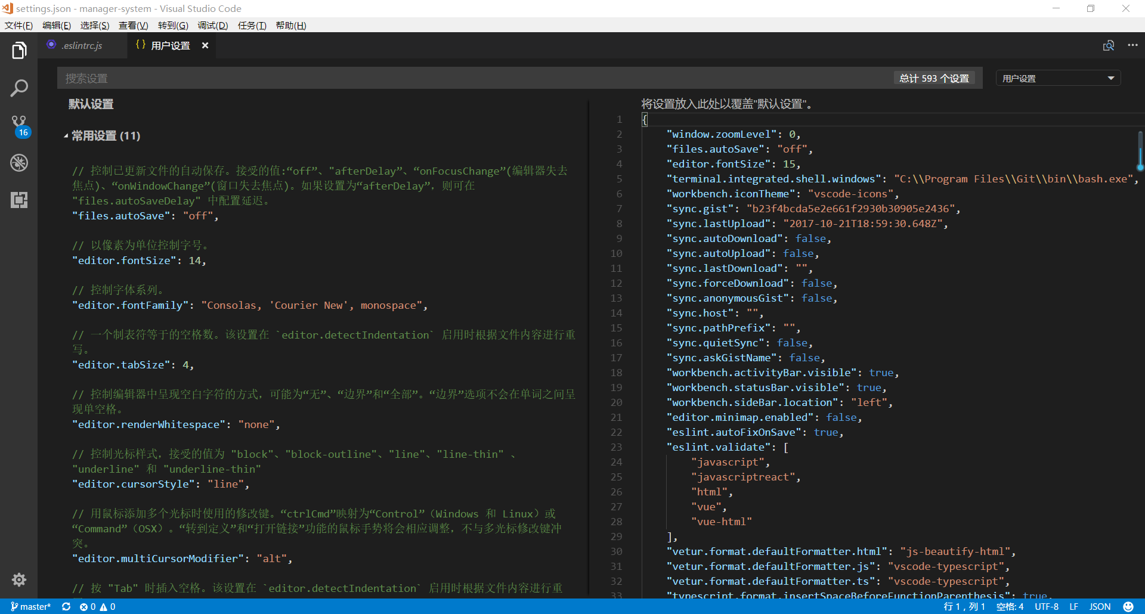Click the "editor.renderWhitespace" default setting line

point(176,424)
